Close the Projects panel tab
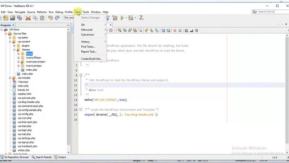Image resolution: width=289 pixels, height=163 pixels. 13,25
